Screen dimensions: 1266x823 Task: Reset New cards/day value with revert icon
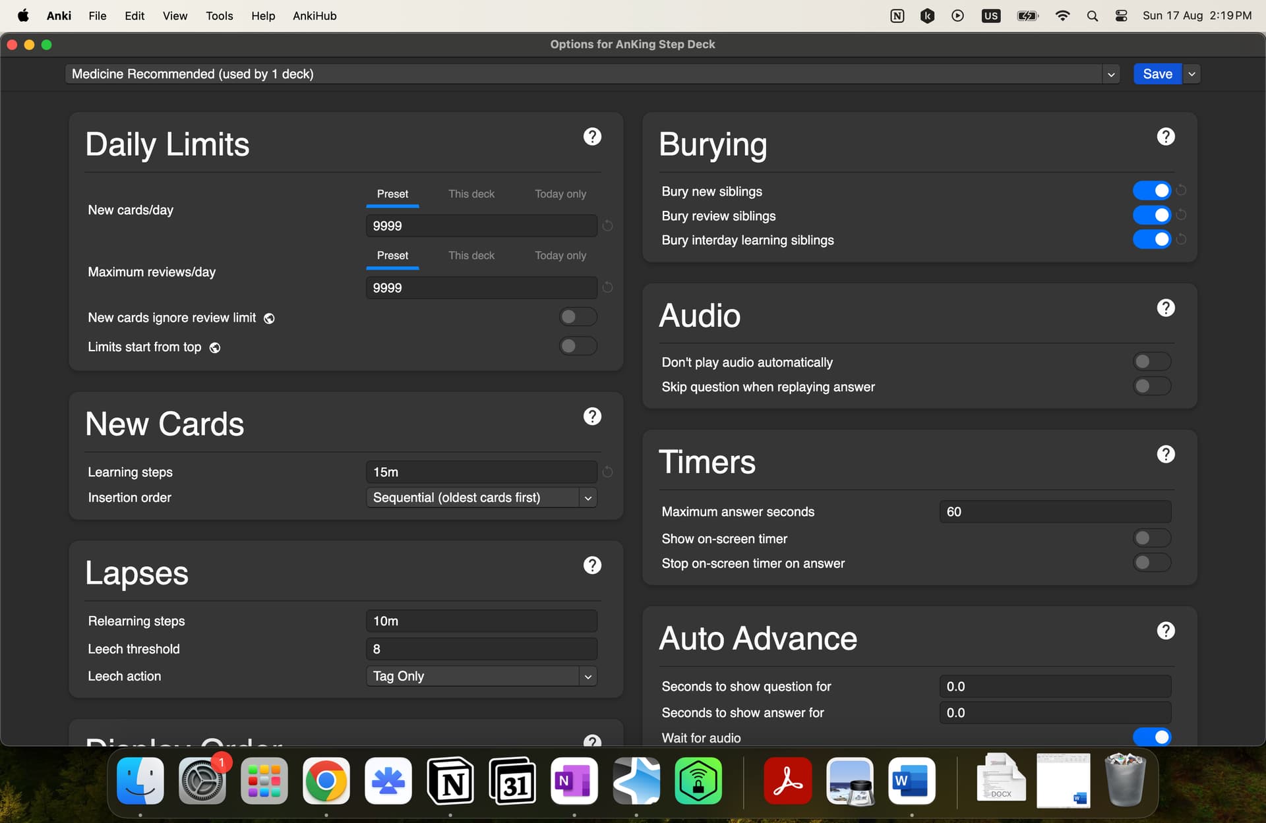point(607,226)
